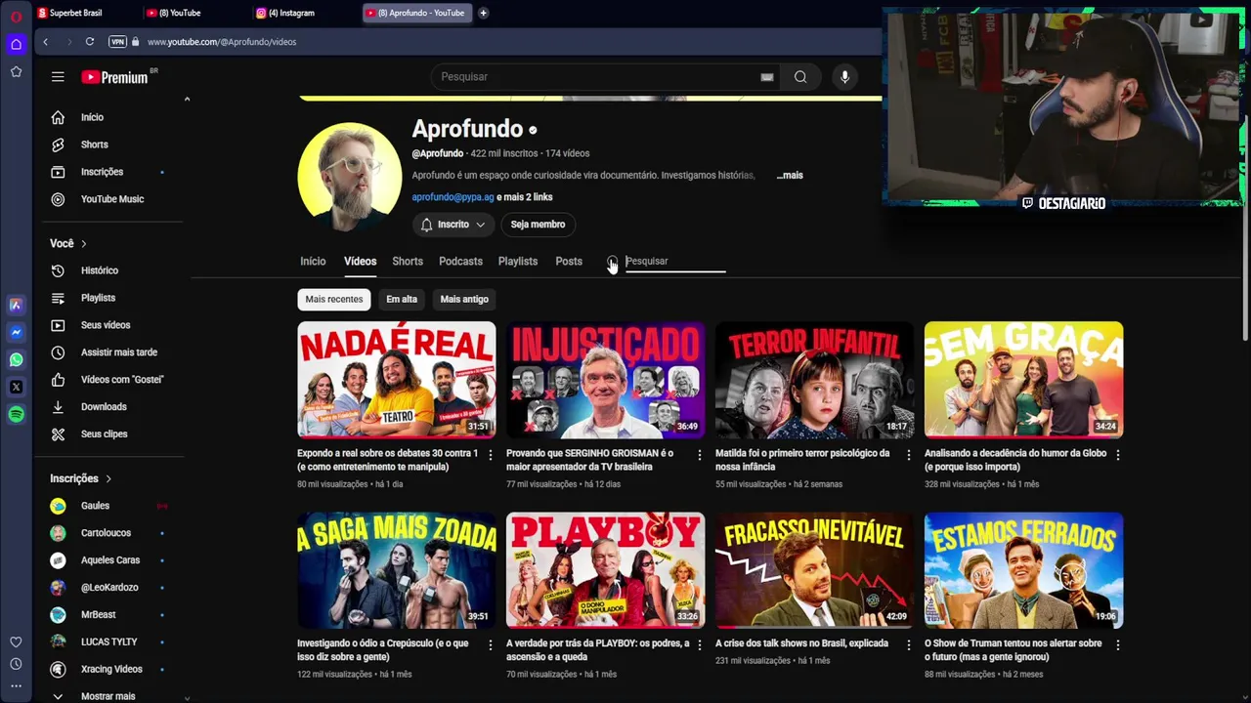Image resolution: width=1251 pixels, height=703 pixels.
Task: Select the Vídeos channel tab
Action: click(360, 262)
